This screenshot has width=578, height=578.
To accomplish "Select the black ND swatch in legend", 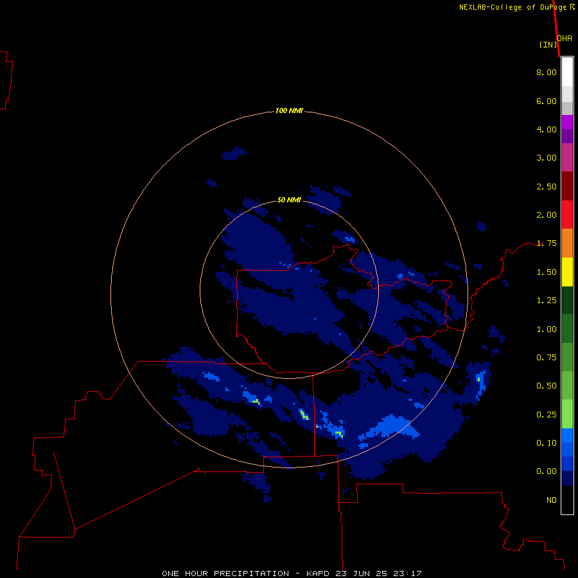I will pos(567,500).
